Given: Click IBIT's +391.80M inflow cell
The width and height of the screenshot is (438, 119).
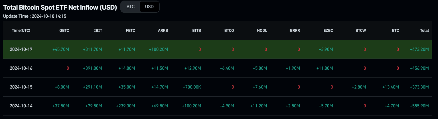Looking at the screenshot, I should [x=92, y=68].
